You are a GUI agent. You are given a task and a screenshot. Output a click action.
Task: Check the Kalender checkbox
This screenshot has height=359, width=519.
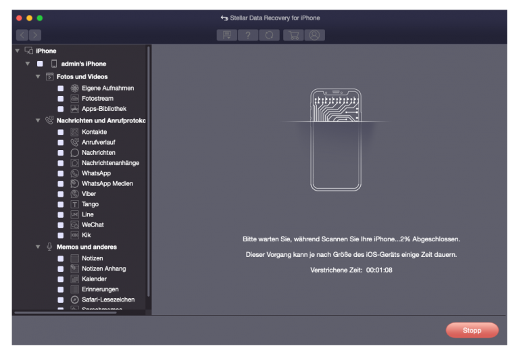click(61, 279)
